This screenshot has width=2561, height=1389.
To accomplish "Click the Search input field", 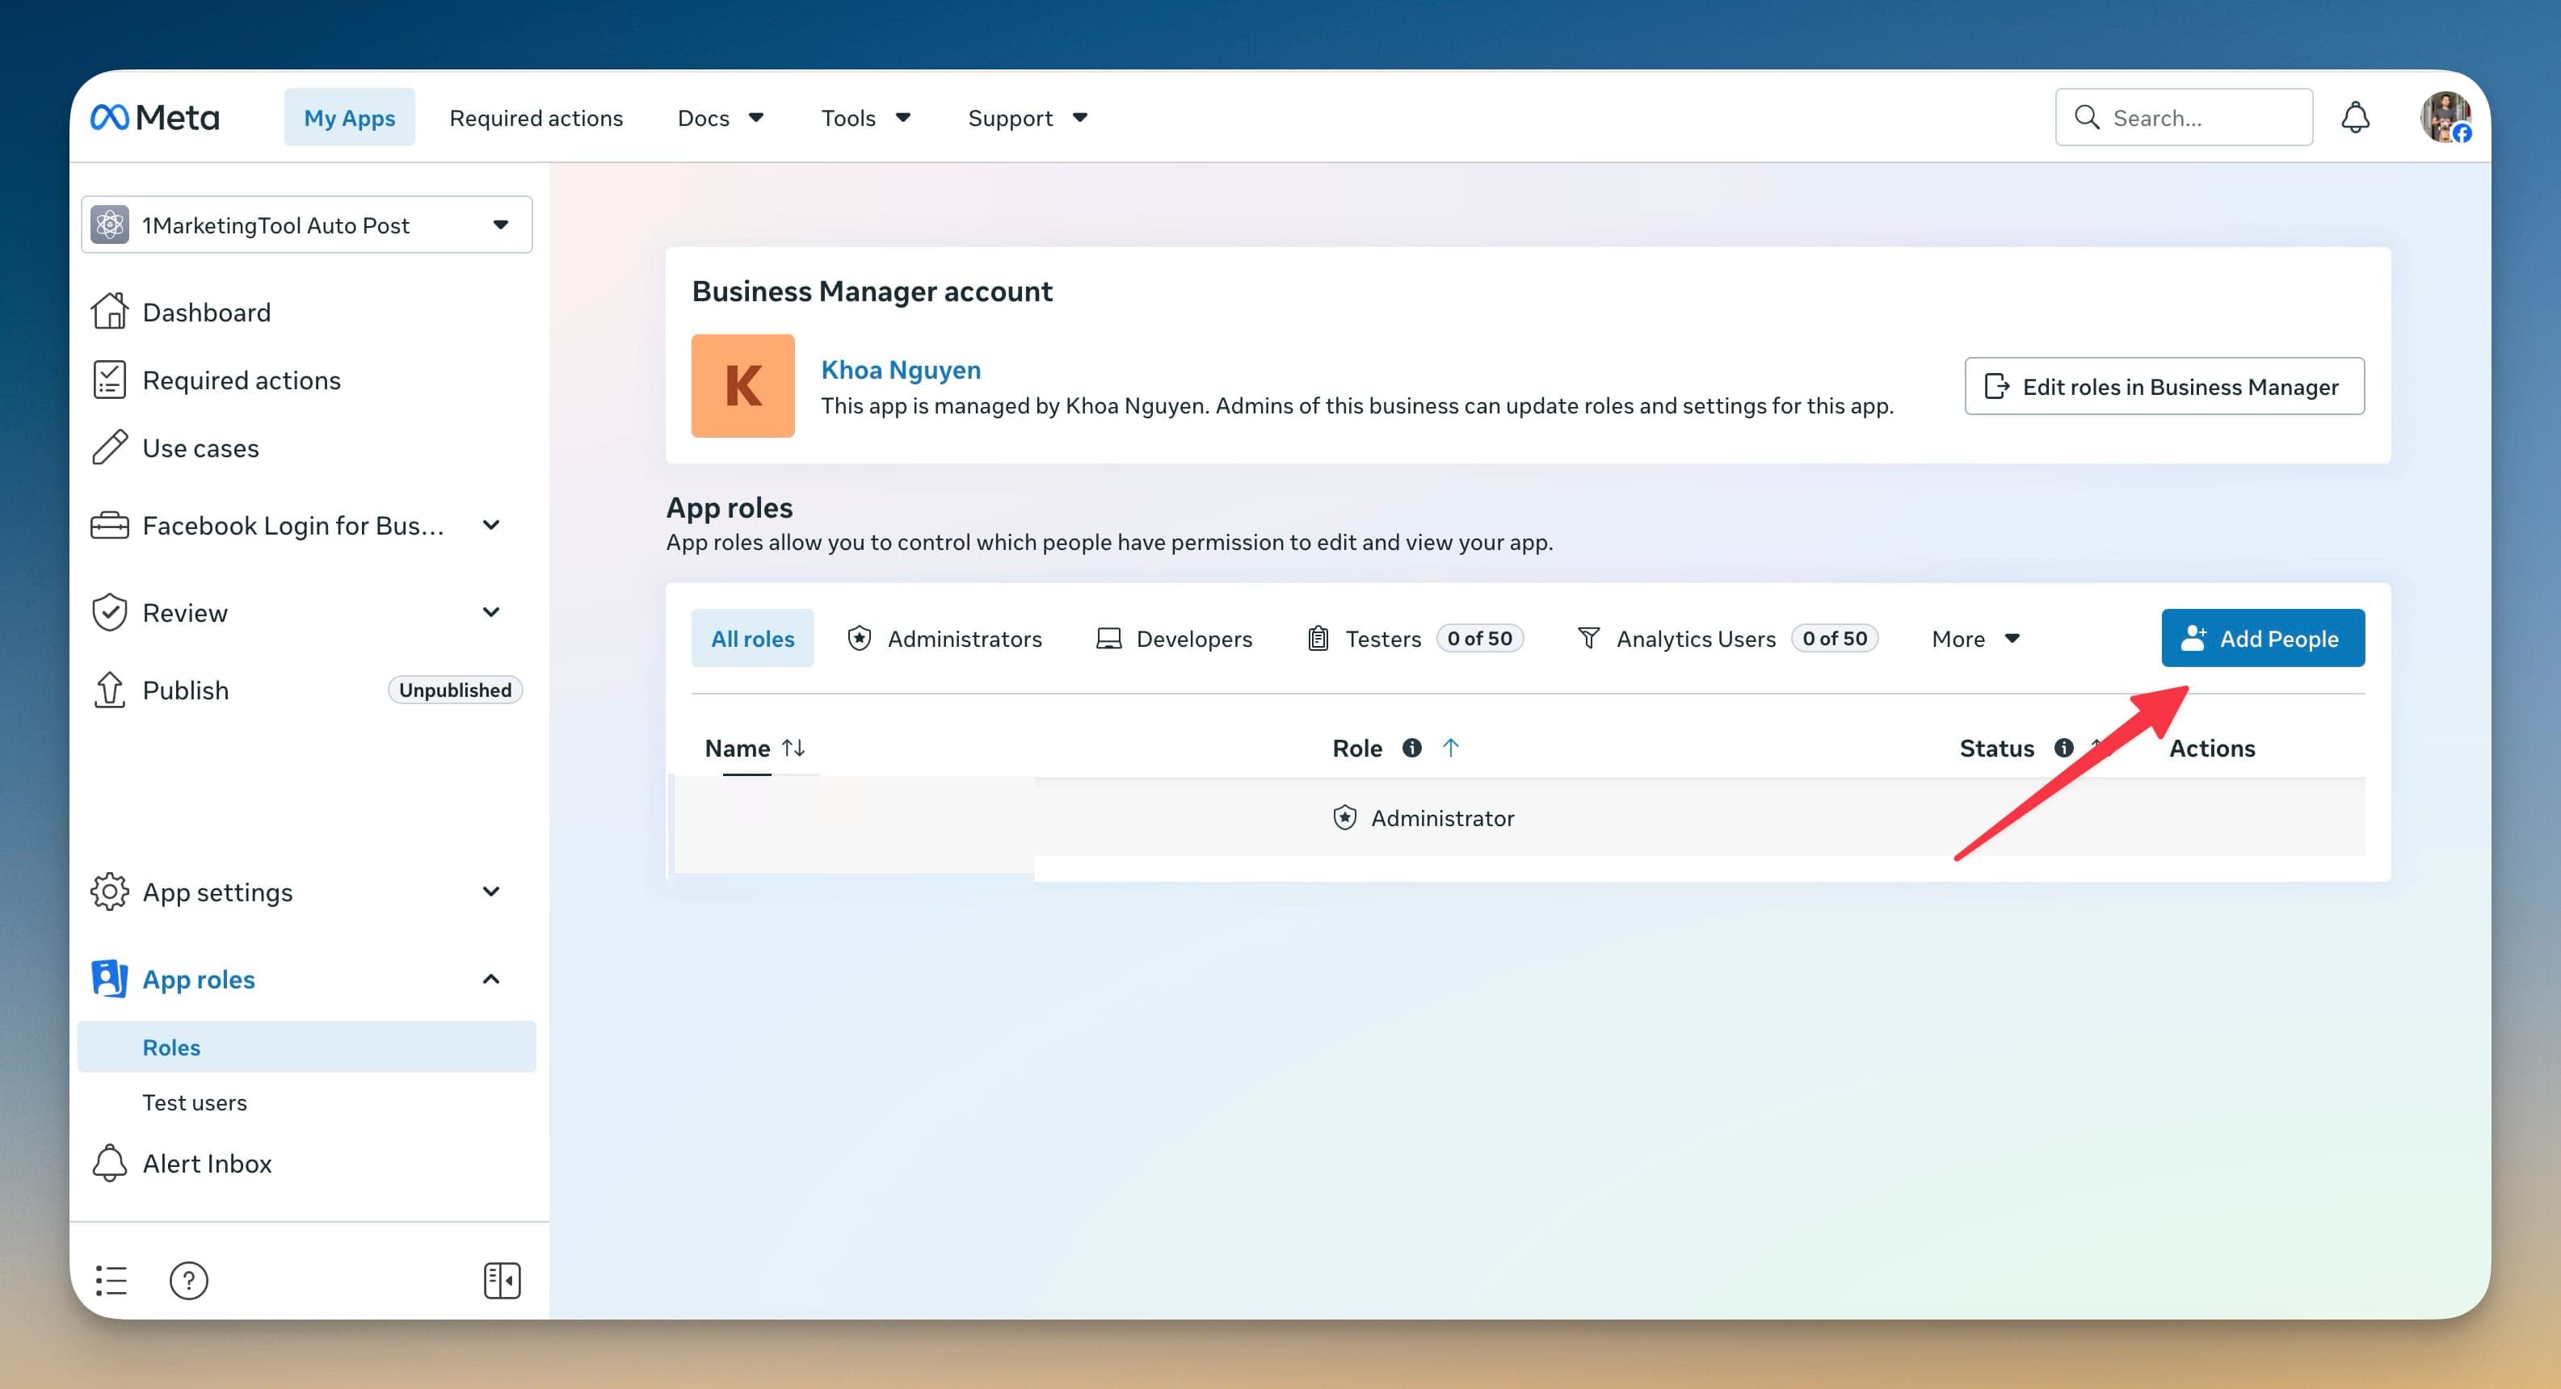I will (2185, 117).
